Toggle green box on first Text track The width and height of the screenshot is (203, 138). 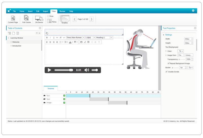pos(64,96)
